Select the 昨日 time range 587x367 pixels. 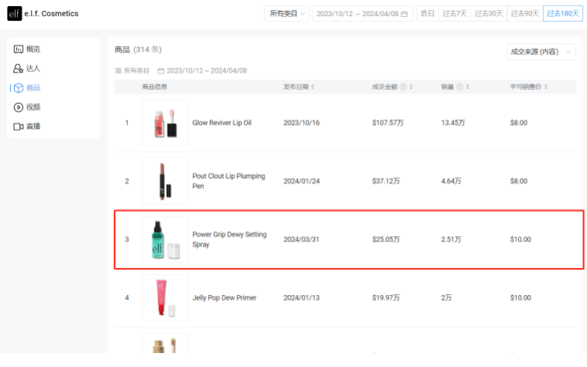(427, 14)
